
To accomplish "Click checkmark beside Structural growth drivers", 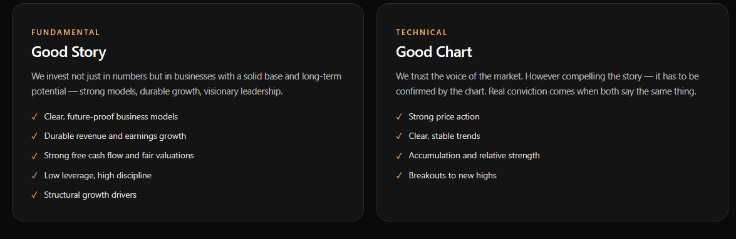I will [34, 195].
